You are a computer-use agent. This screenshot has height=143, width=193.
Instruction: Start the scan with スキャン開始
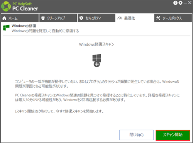(x=173, y=135)
